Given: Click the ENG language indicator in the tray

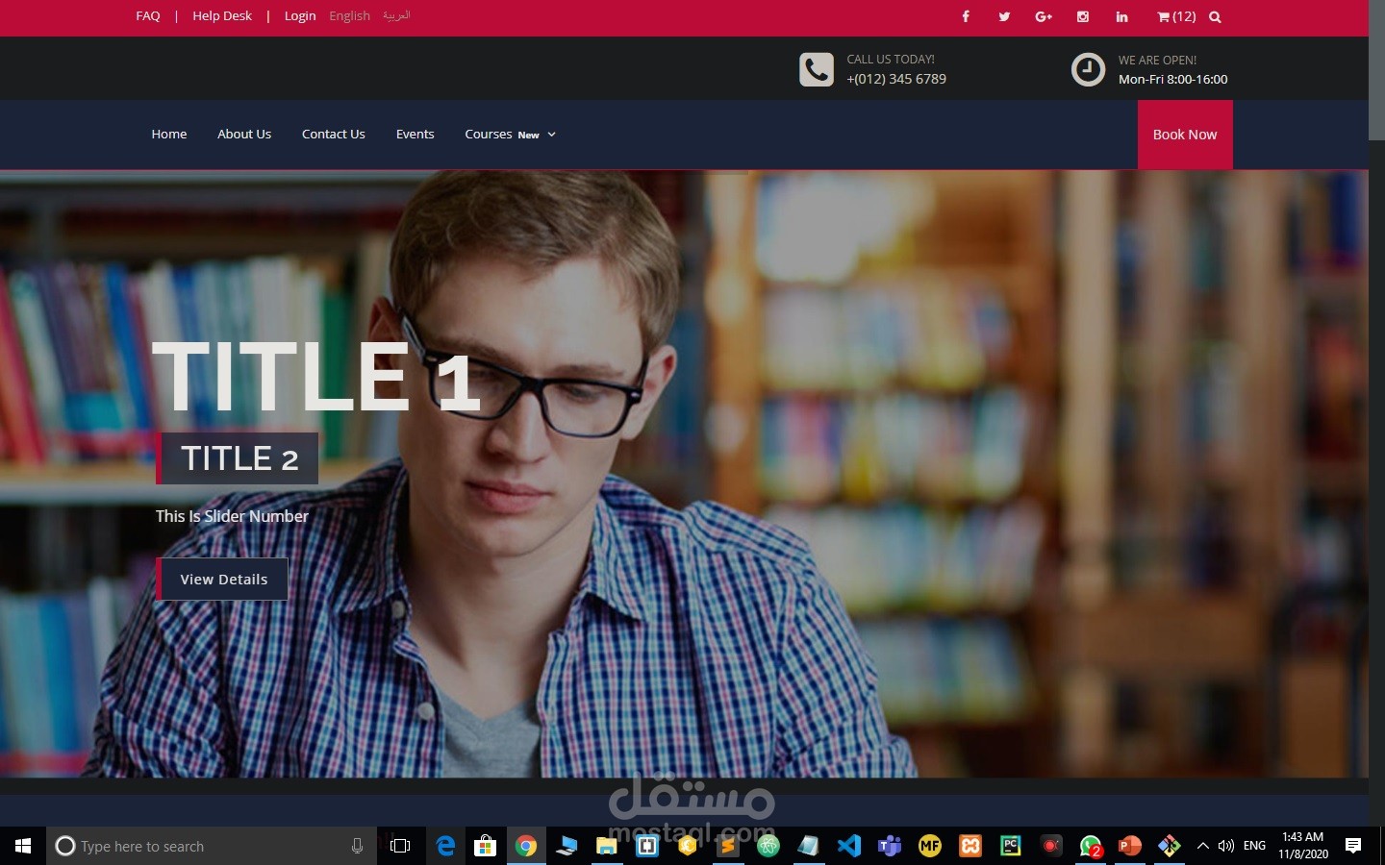Looking at the screenshot, I should click(1254, 846).
